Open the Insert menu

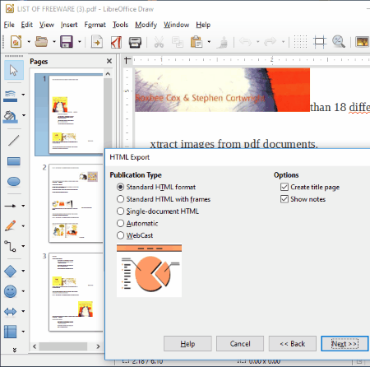tap(69, 25)
